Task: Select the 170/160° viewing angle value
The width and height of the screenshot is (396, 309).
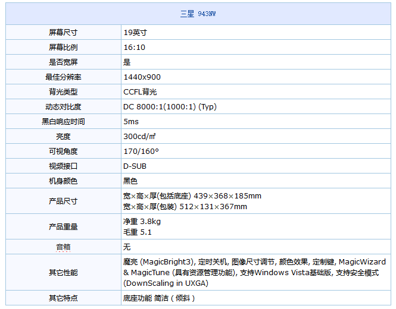Action: point(141,151)
